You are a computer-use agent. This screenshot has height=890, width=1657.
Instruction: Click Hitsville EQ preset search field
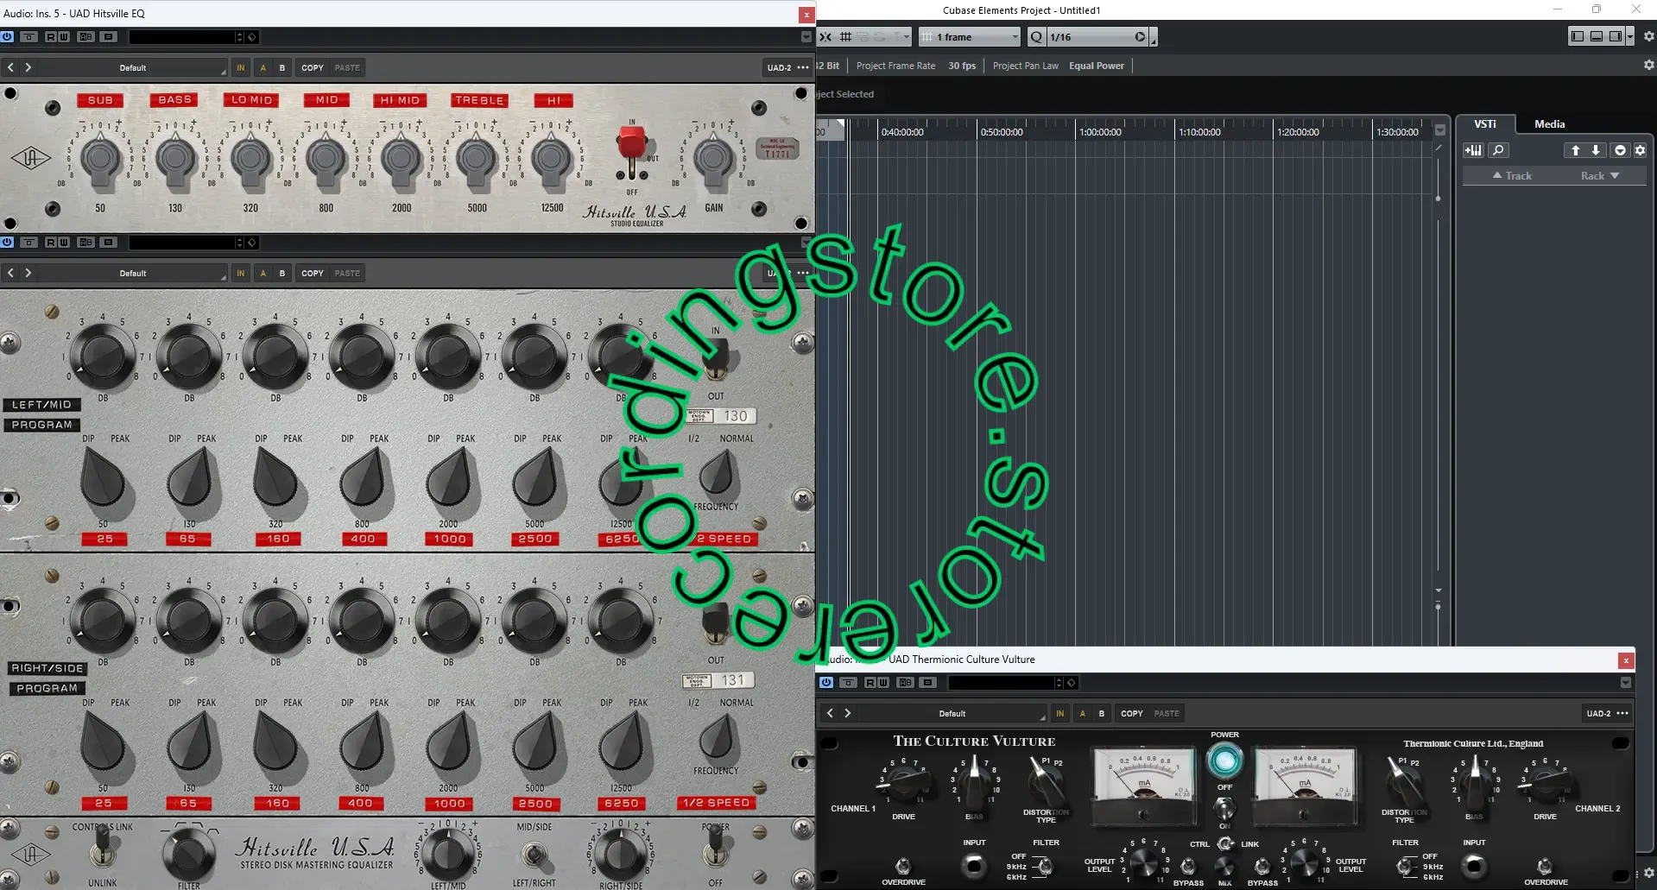[183, 37]
